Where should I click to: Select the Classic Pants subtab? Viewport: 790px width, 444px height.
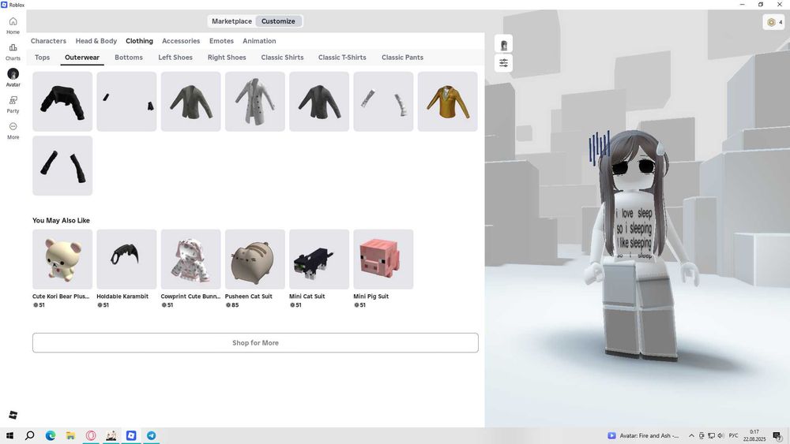(x=403, y=58)
